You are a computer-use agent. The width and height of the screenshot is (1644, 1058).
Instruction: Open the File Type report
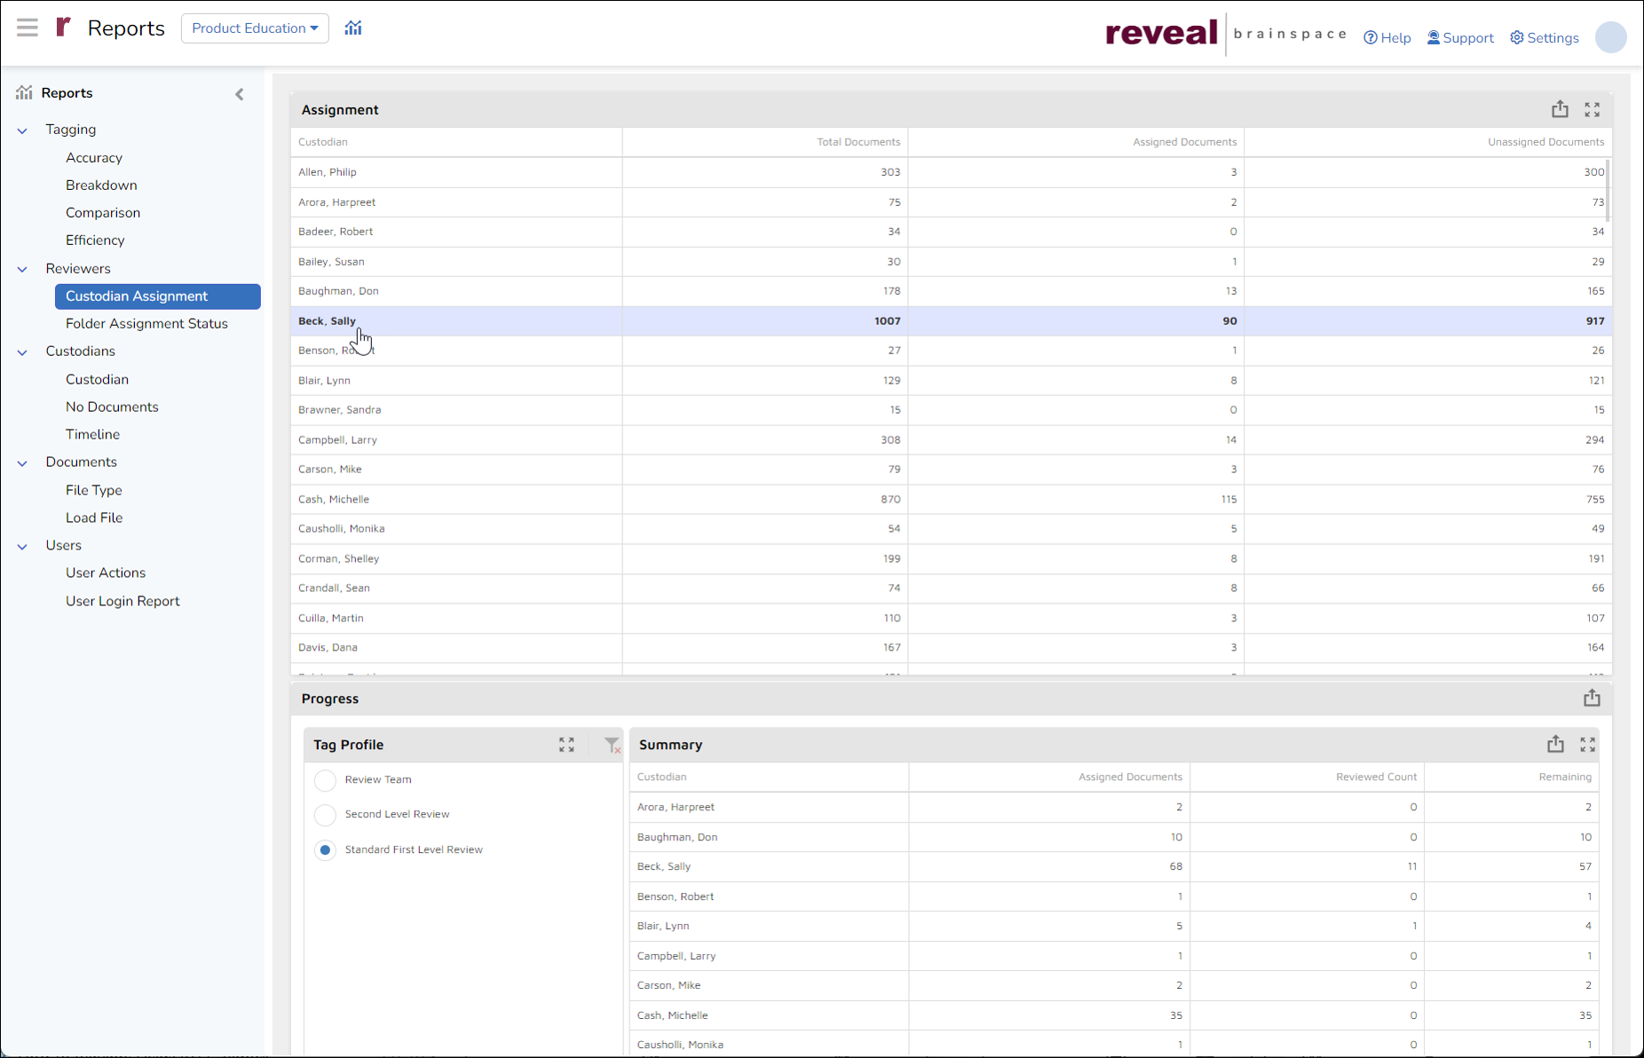click(x=94, y=490)
